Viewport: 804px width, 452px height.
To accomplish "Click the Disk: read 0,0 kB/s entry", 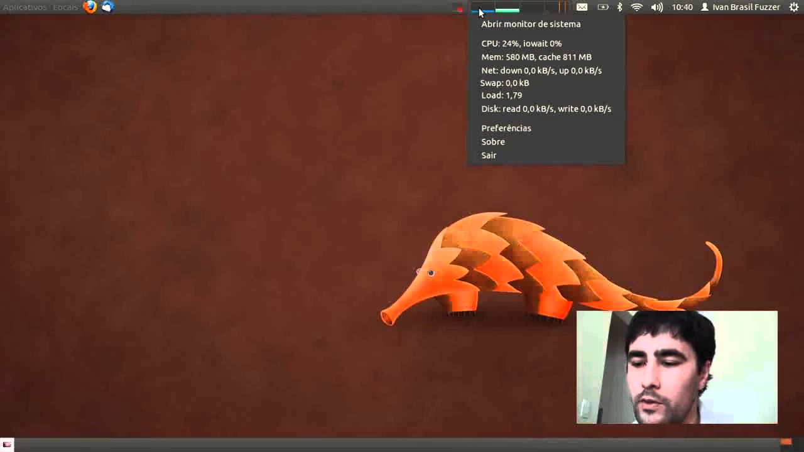I will (x=546, y=109).
